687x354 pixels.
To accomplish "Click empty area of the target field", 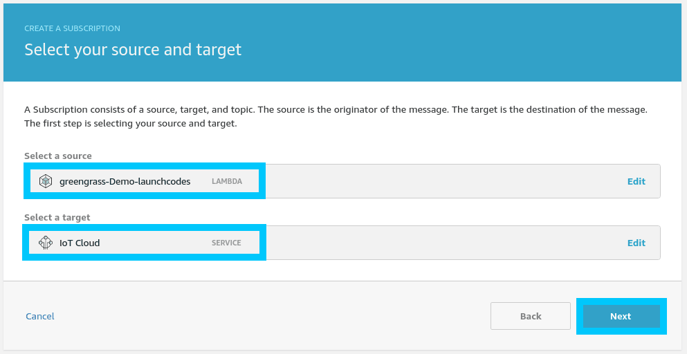I will (443, 243).
